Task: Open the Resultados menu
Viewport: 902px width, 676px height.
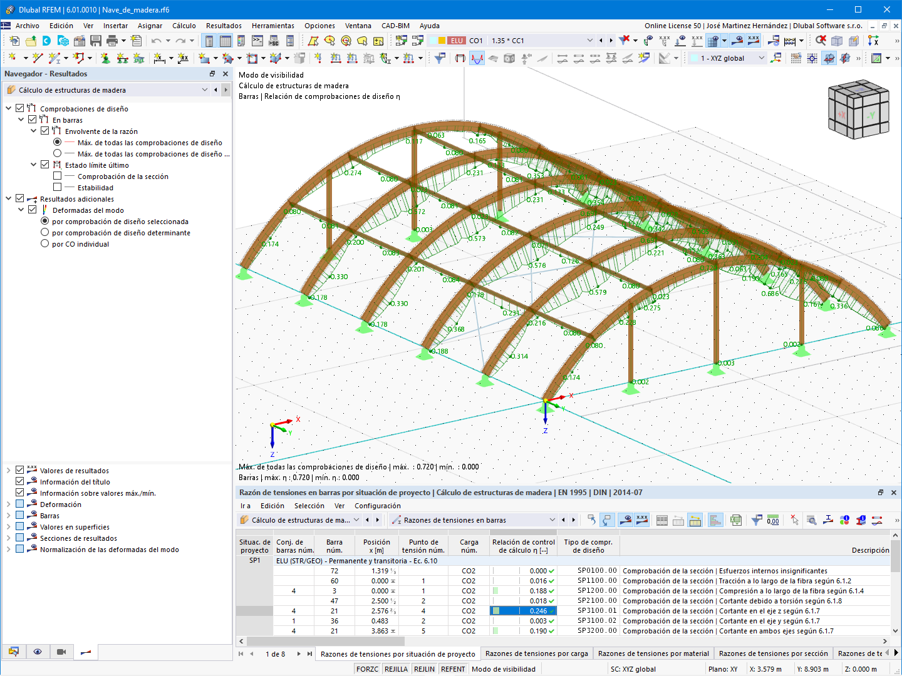Action: (x=224, y=26)
